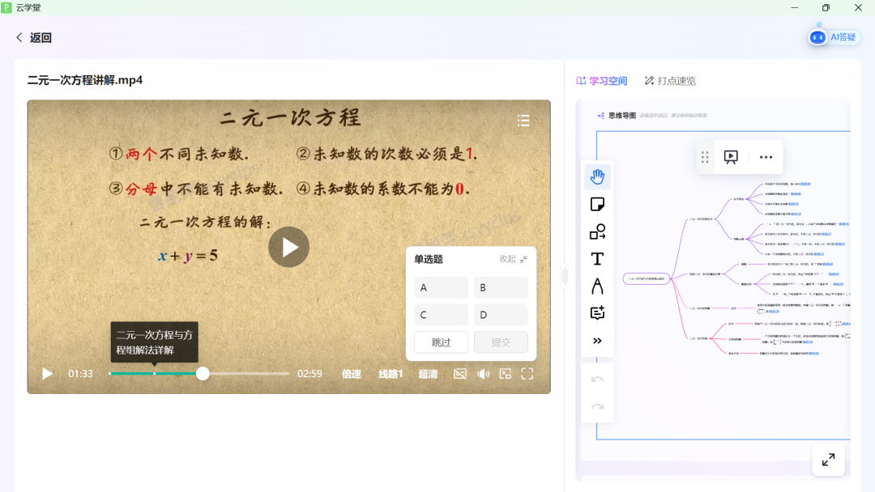Select answer option D

501,315
